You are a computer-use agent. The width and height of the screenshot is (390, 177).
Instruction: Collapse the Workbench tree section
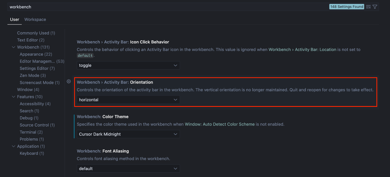pyautogui.click(x=14, y=47)
